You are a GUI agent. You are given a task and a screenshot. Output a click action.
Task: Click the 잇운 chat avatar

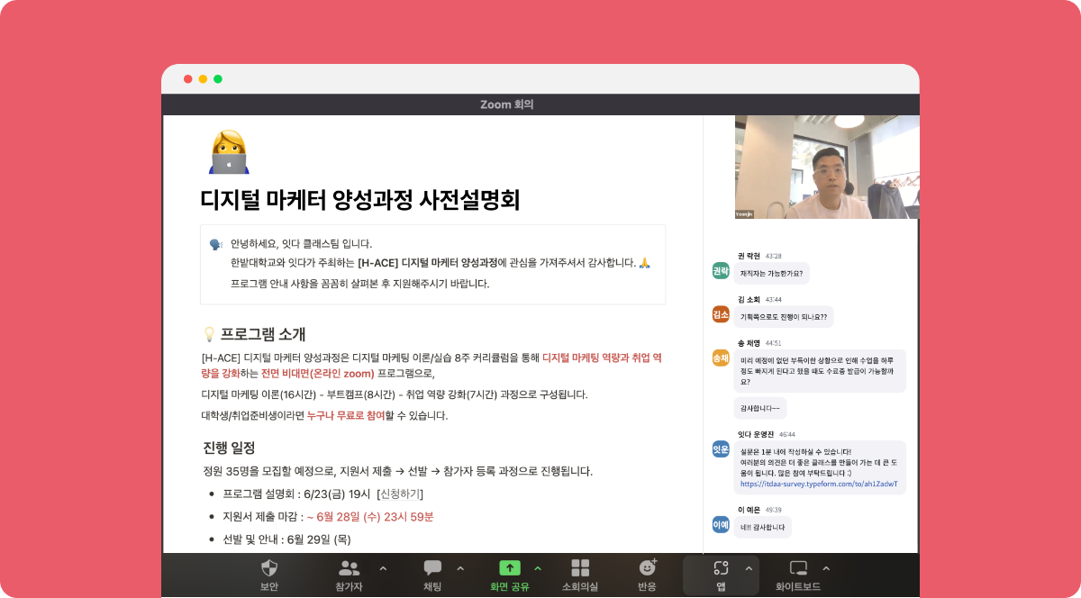pos(721,448)
